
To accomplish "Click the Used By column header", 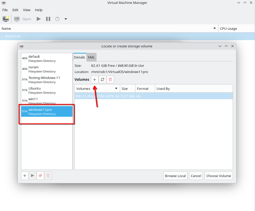I will point(194,89).
